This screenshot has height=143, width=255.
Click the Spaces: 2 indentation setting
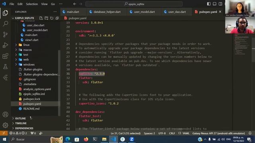click(149, 133)
